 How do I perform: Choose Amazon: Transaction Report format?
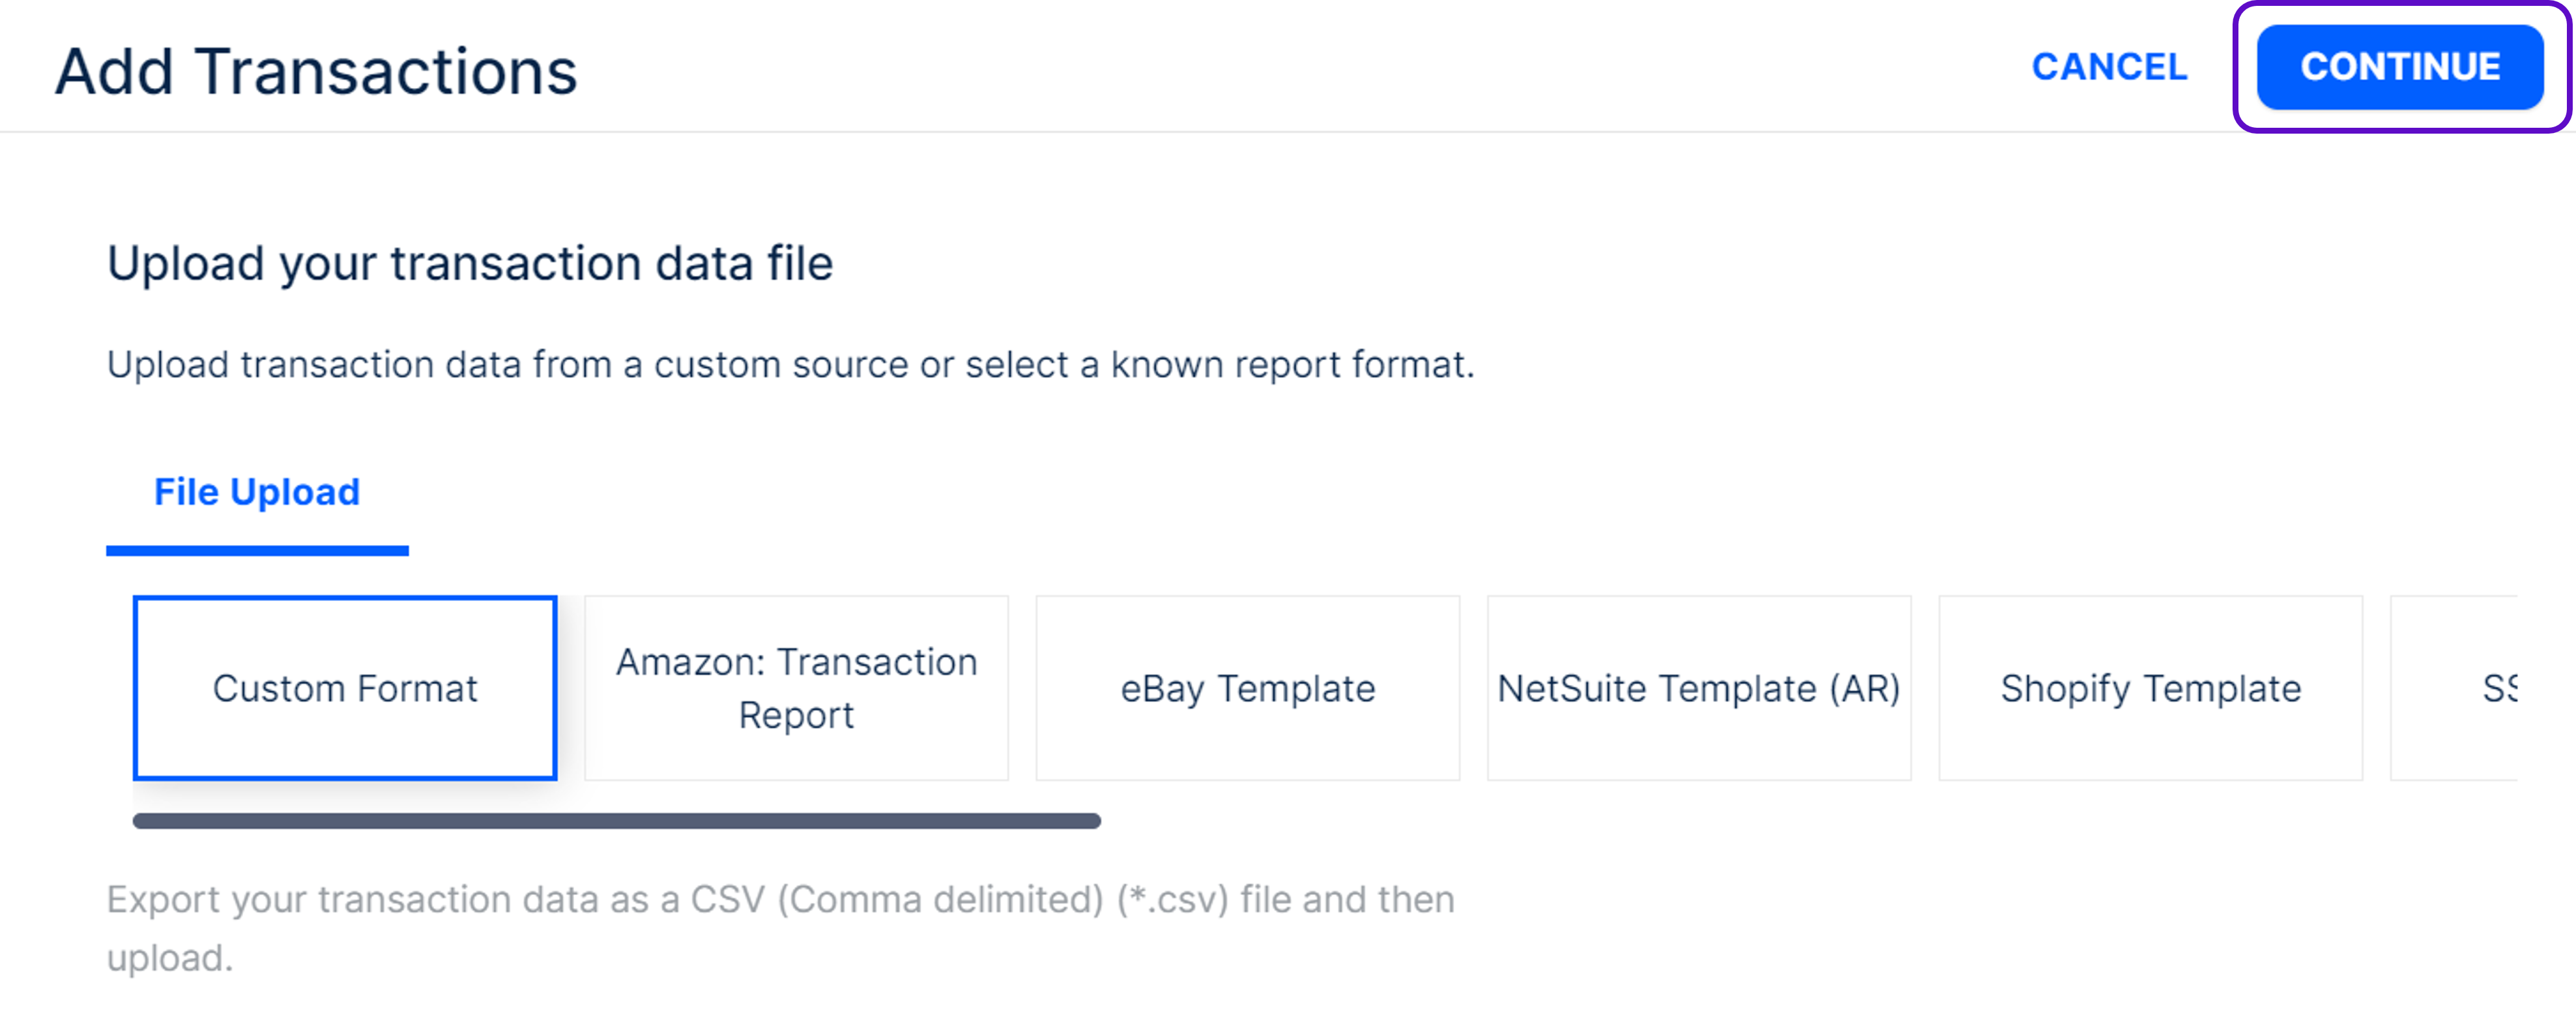coord(796,688)
